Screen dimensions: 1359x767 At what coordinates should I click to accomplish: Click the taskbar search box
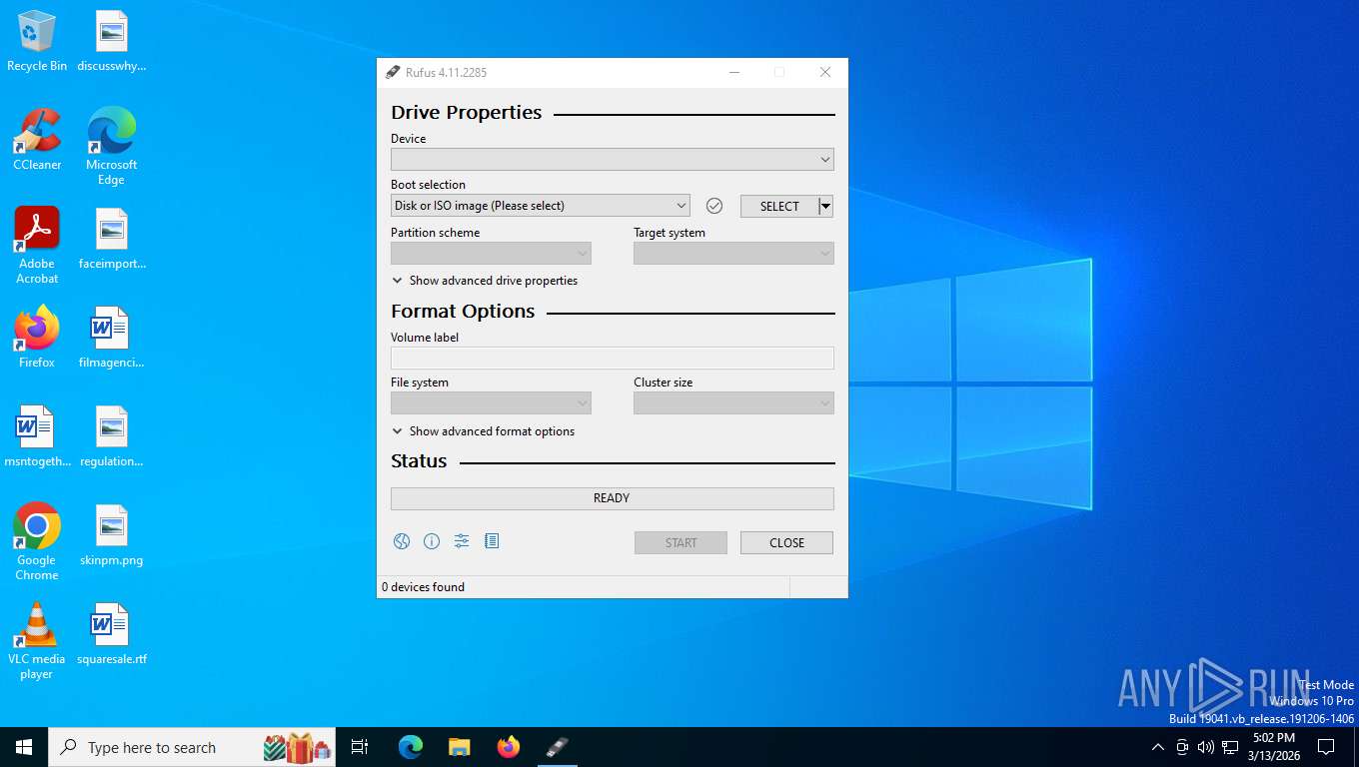coord(192,747)
